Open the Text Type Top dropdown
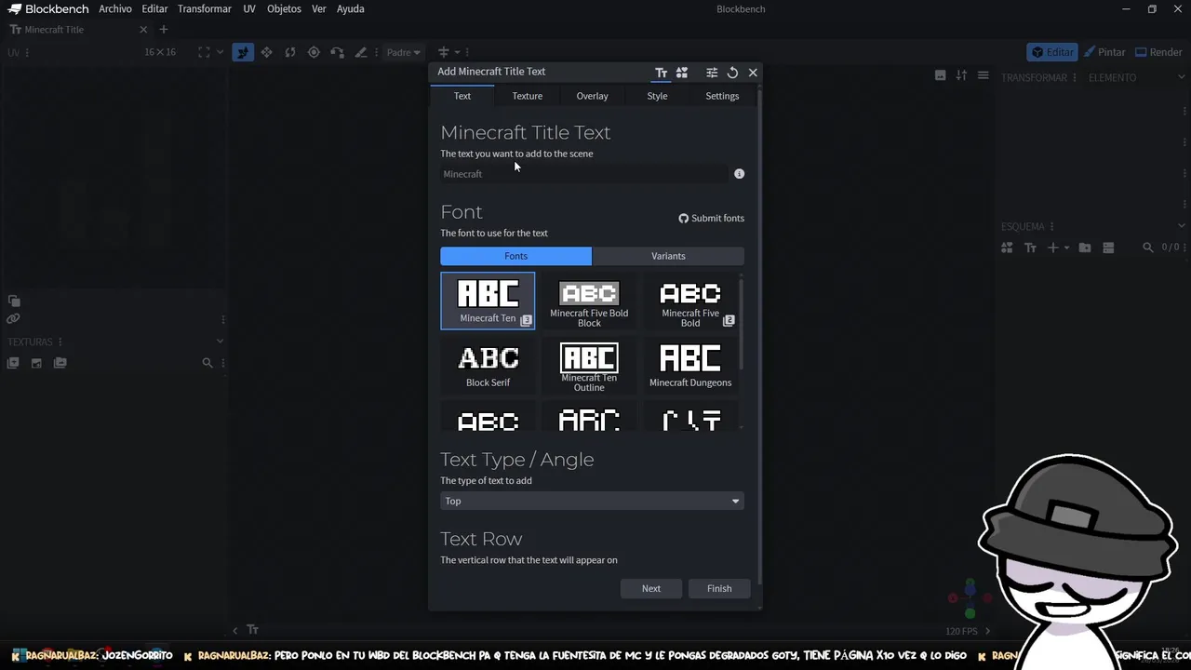This screenshot has width=1191, height=670. tap(592, 501)
